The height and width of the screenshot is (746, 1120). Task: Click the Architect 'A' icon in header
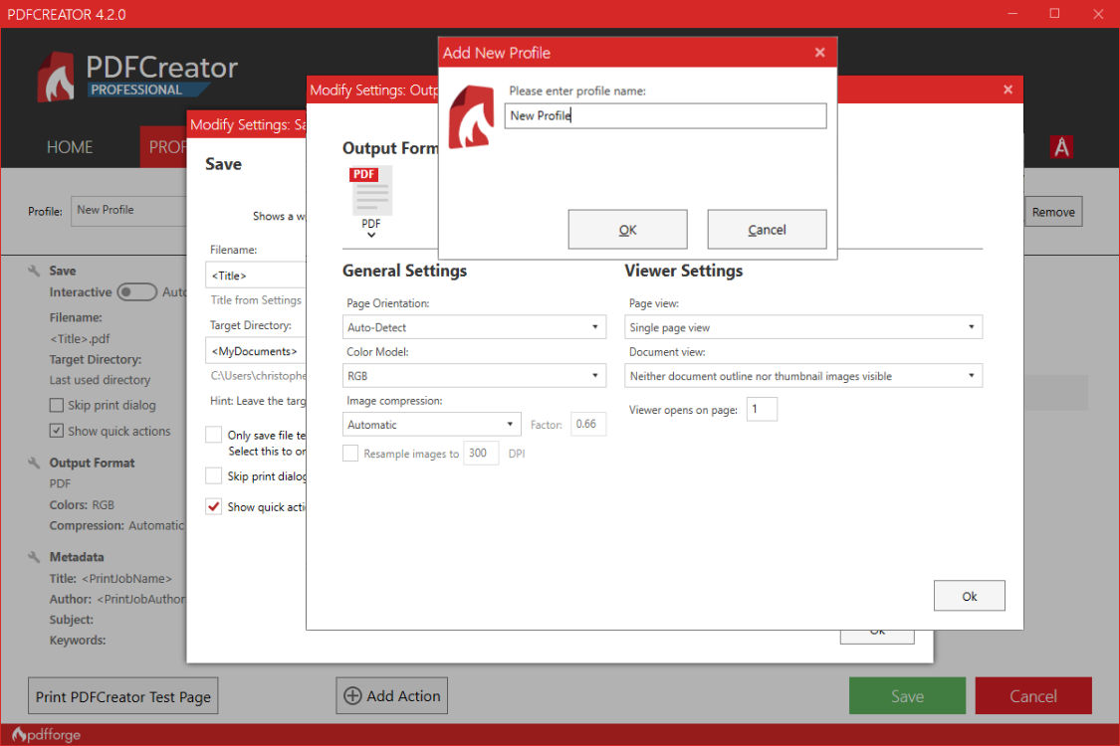coord(1062,147)
